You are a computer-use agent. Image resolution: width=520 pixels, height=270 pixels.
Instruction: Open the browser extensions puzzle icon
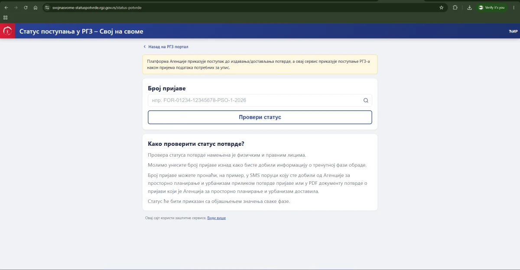click(x=455, y=7)
